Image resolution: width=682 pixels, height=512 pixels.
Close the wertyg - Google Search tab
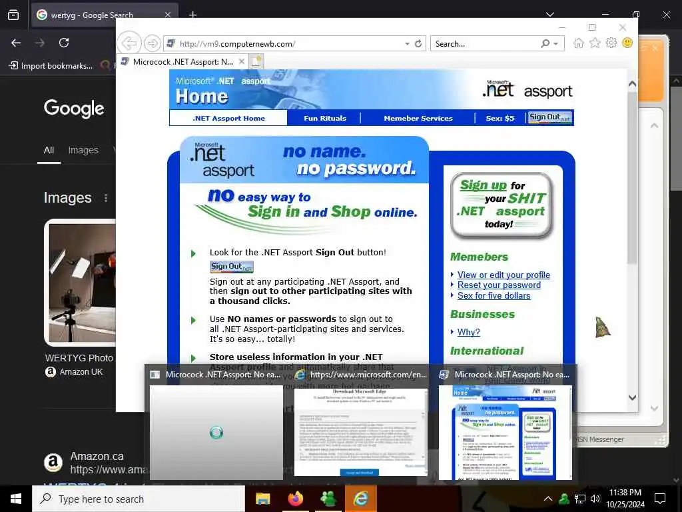click(x=167, y=15)
